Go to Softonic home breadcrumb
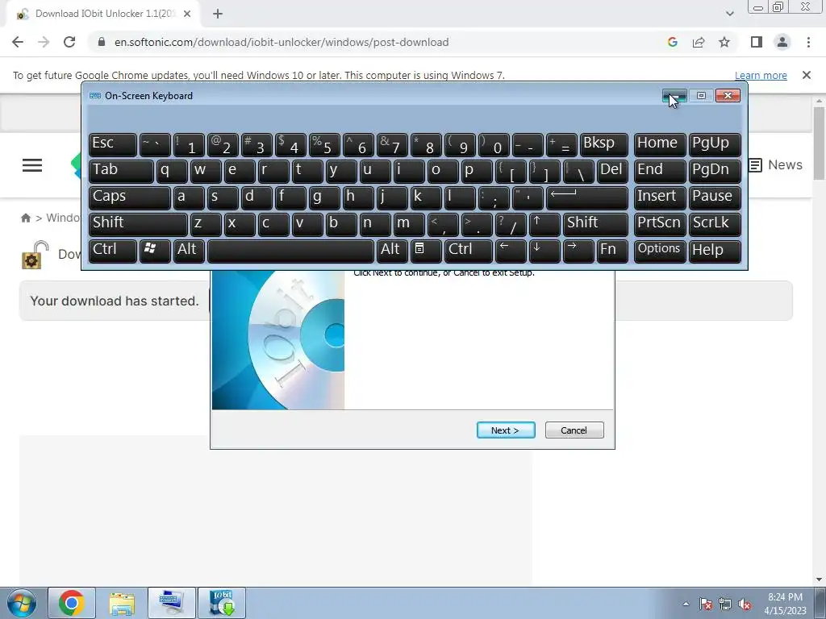This screenshot has width=826, height=619. coord(25,218)
